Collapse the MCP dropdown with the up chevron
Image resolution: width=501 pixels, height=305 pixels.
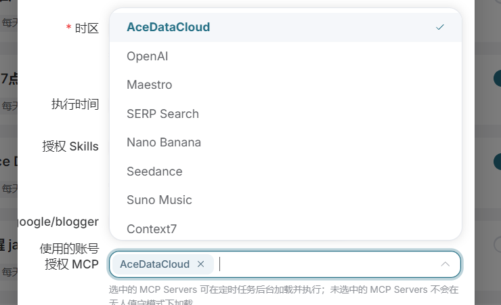(445, 264)
